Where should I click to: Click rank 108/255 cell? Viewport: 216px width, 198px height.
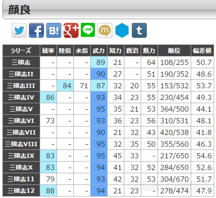point(174,62)
